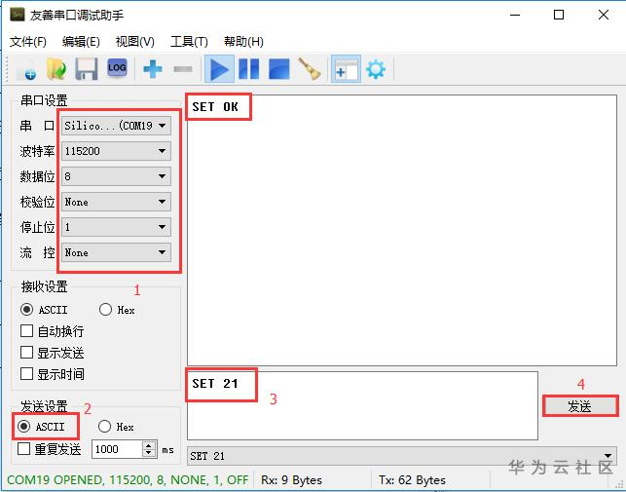This screenshot has width=626, height=492.
Task: Pause the serial port with pause icon
Action: (x=248, y=69)
